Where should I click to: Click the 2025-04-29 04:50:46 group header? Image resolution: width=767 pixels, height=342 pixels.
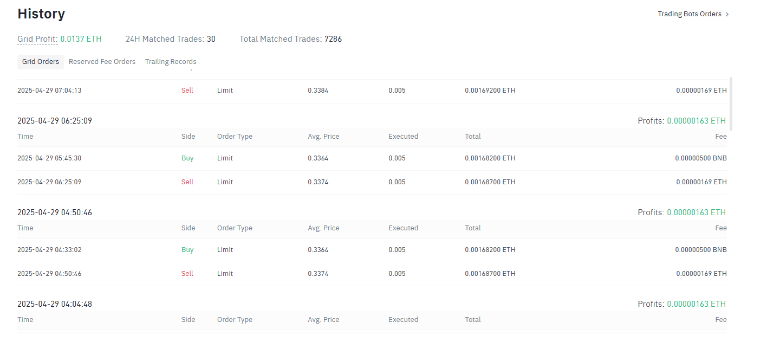[55, 212]
